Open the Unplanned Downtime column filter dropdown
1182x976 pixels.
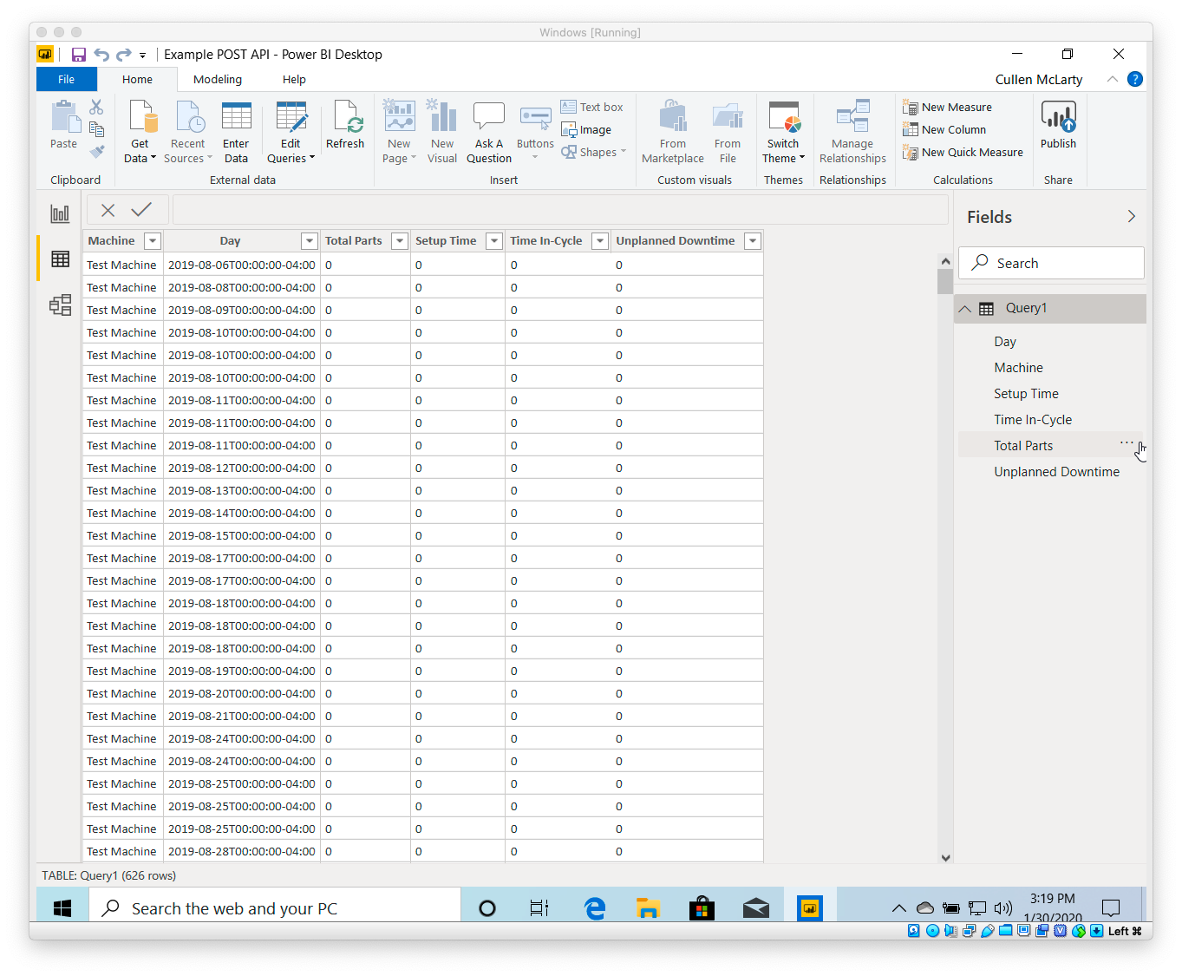753,241
